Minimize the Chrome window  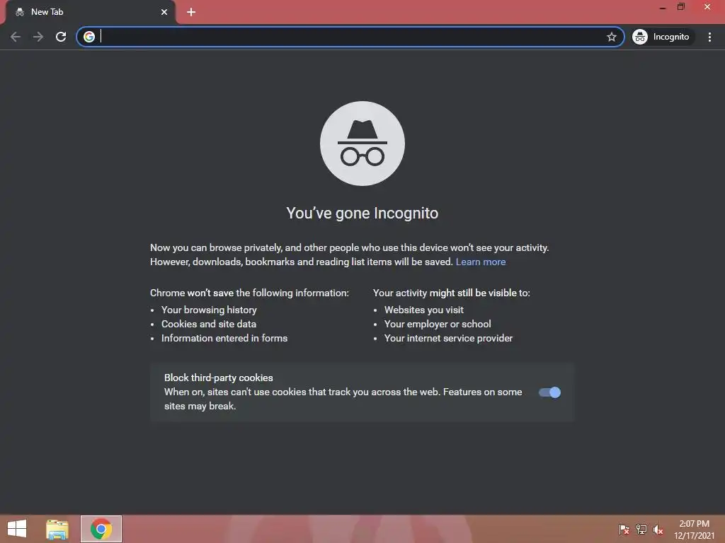[663, 7]
